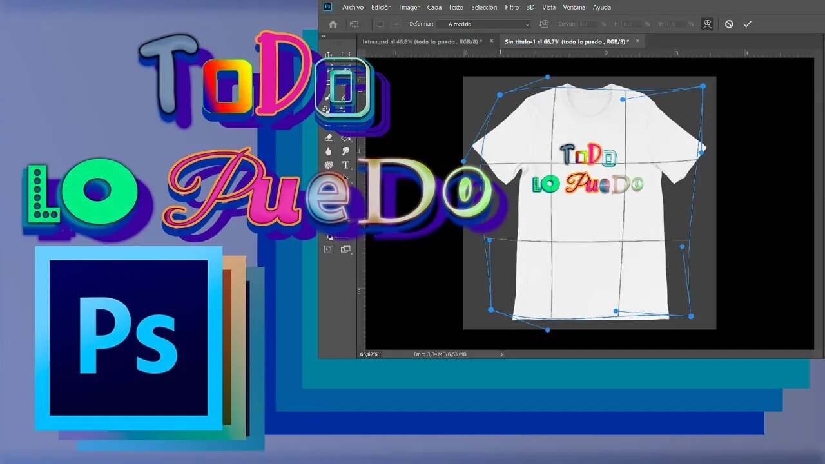Toggle Quick Mask mode
Image resolution: width=825 pixels, height=464 pixels.
click(328, 249)
